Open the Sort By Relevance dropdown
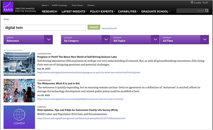Viewport: 213px width, 130px height. click(28, 40)
